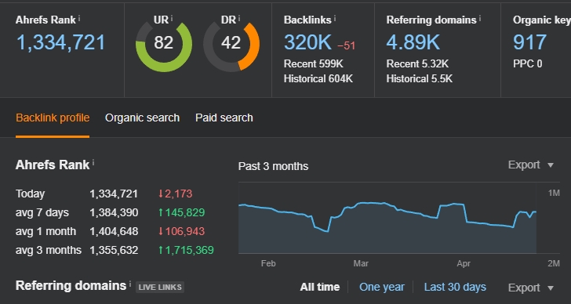Image resolution: width=571 pixels, height=304 pixels.
Task: Select Last 30 days range filter
Action: click(x=455, y=288)
